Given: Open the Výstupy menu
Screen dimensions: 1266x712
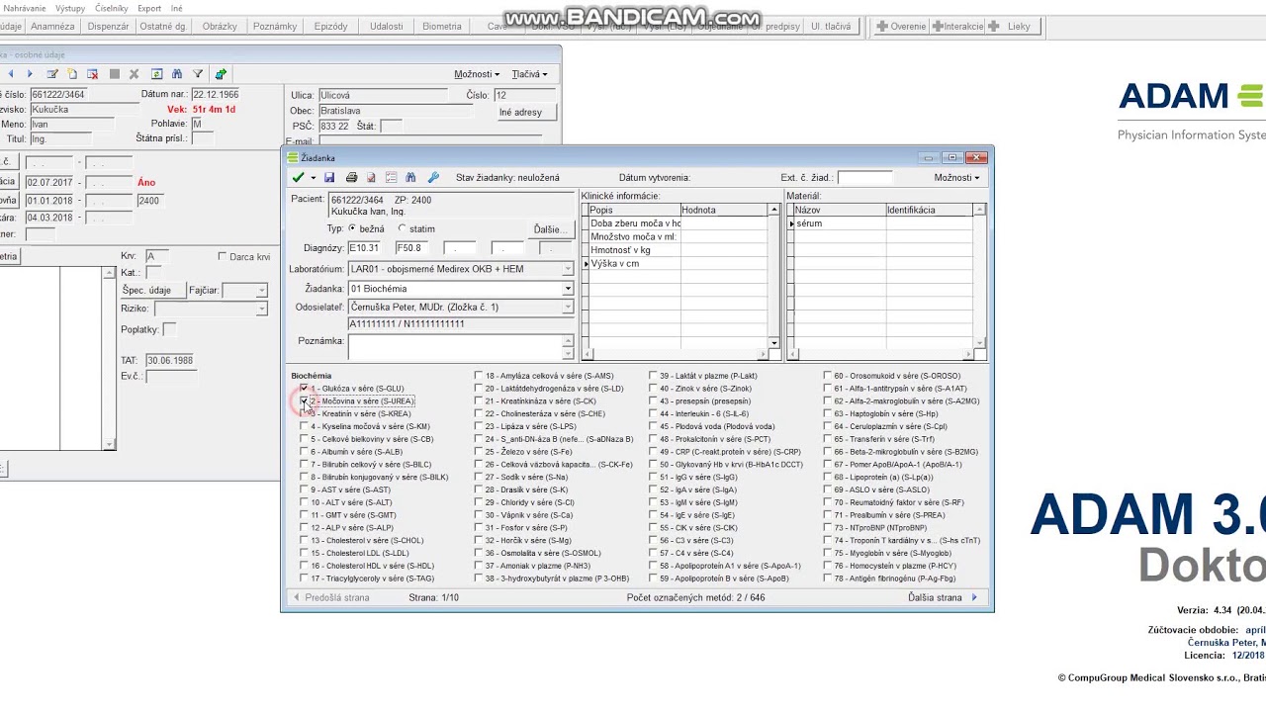Looking at the screenshot, I should [70, 8].
